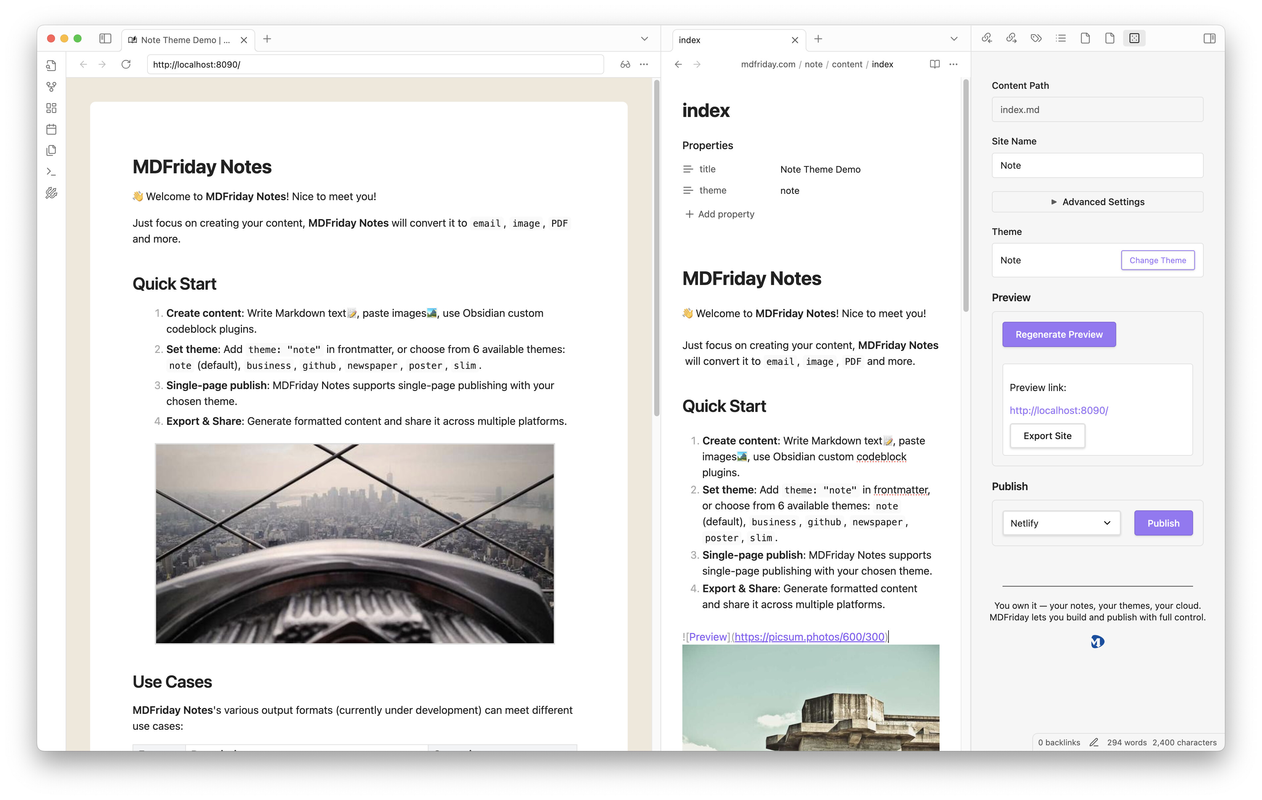The image size is (1262, 800).
Task: Reload the localhost web page
Action: 126,64
